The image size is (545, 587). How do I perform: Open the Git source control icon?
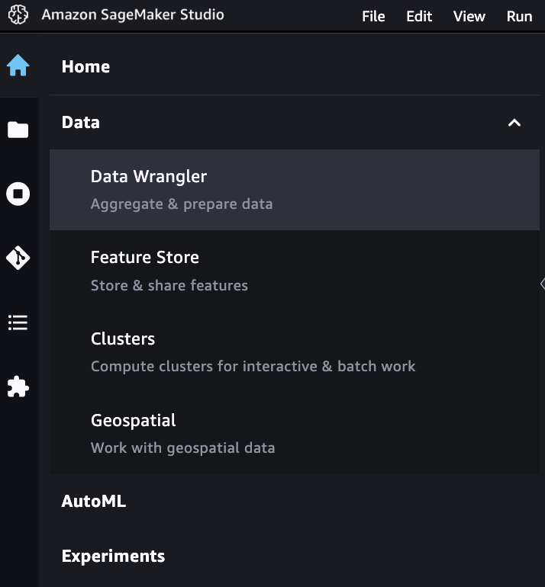(18, 258)
